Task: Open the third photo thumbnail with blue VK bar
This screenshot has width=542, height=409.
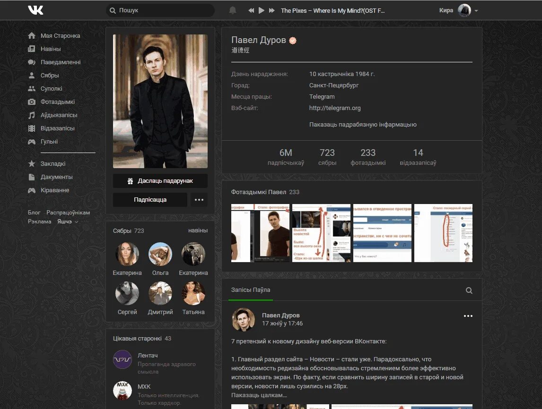Action: tap(382, 233)
